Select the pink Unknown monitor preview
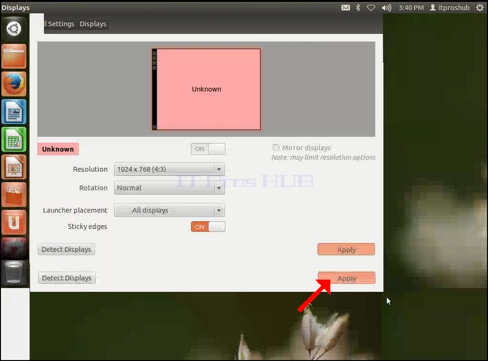The width and height of the screenshot is (488, 361). click(206, 89)
